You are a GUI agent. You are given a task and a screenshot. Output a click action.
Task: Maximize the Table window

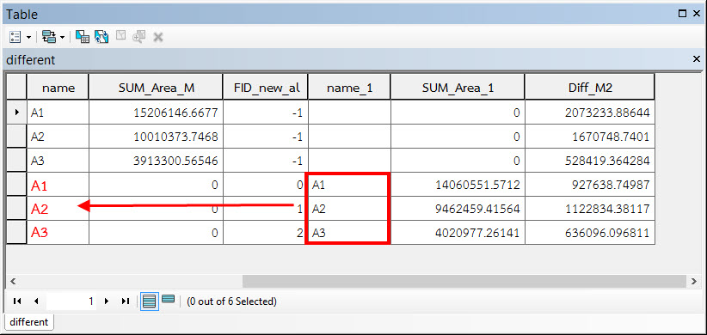[x=682, y=14]
